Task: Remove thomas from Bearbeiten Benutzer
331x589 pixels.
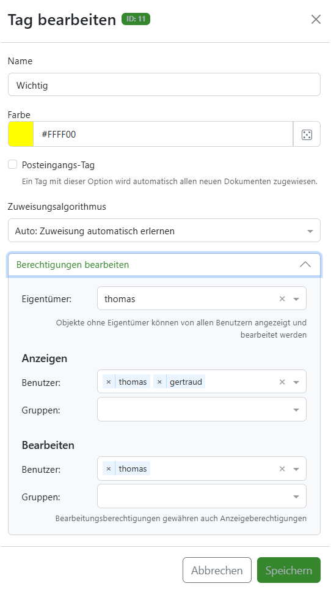Action: click(x=109, y=469)
